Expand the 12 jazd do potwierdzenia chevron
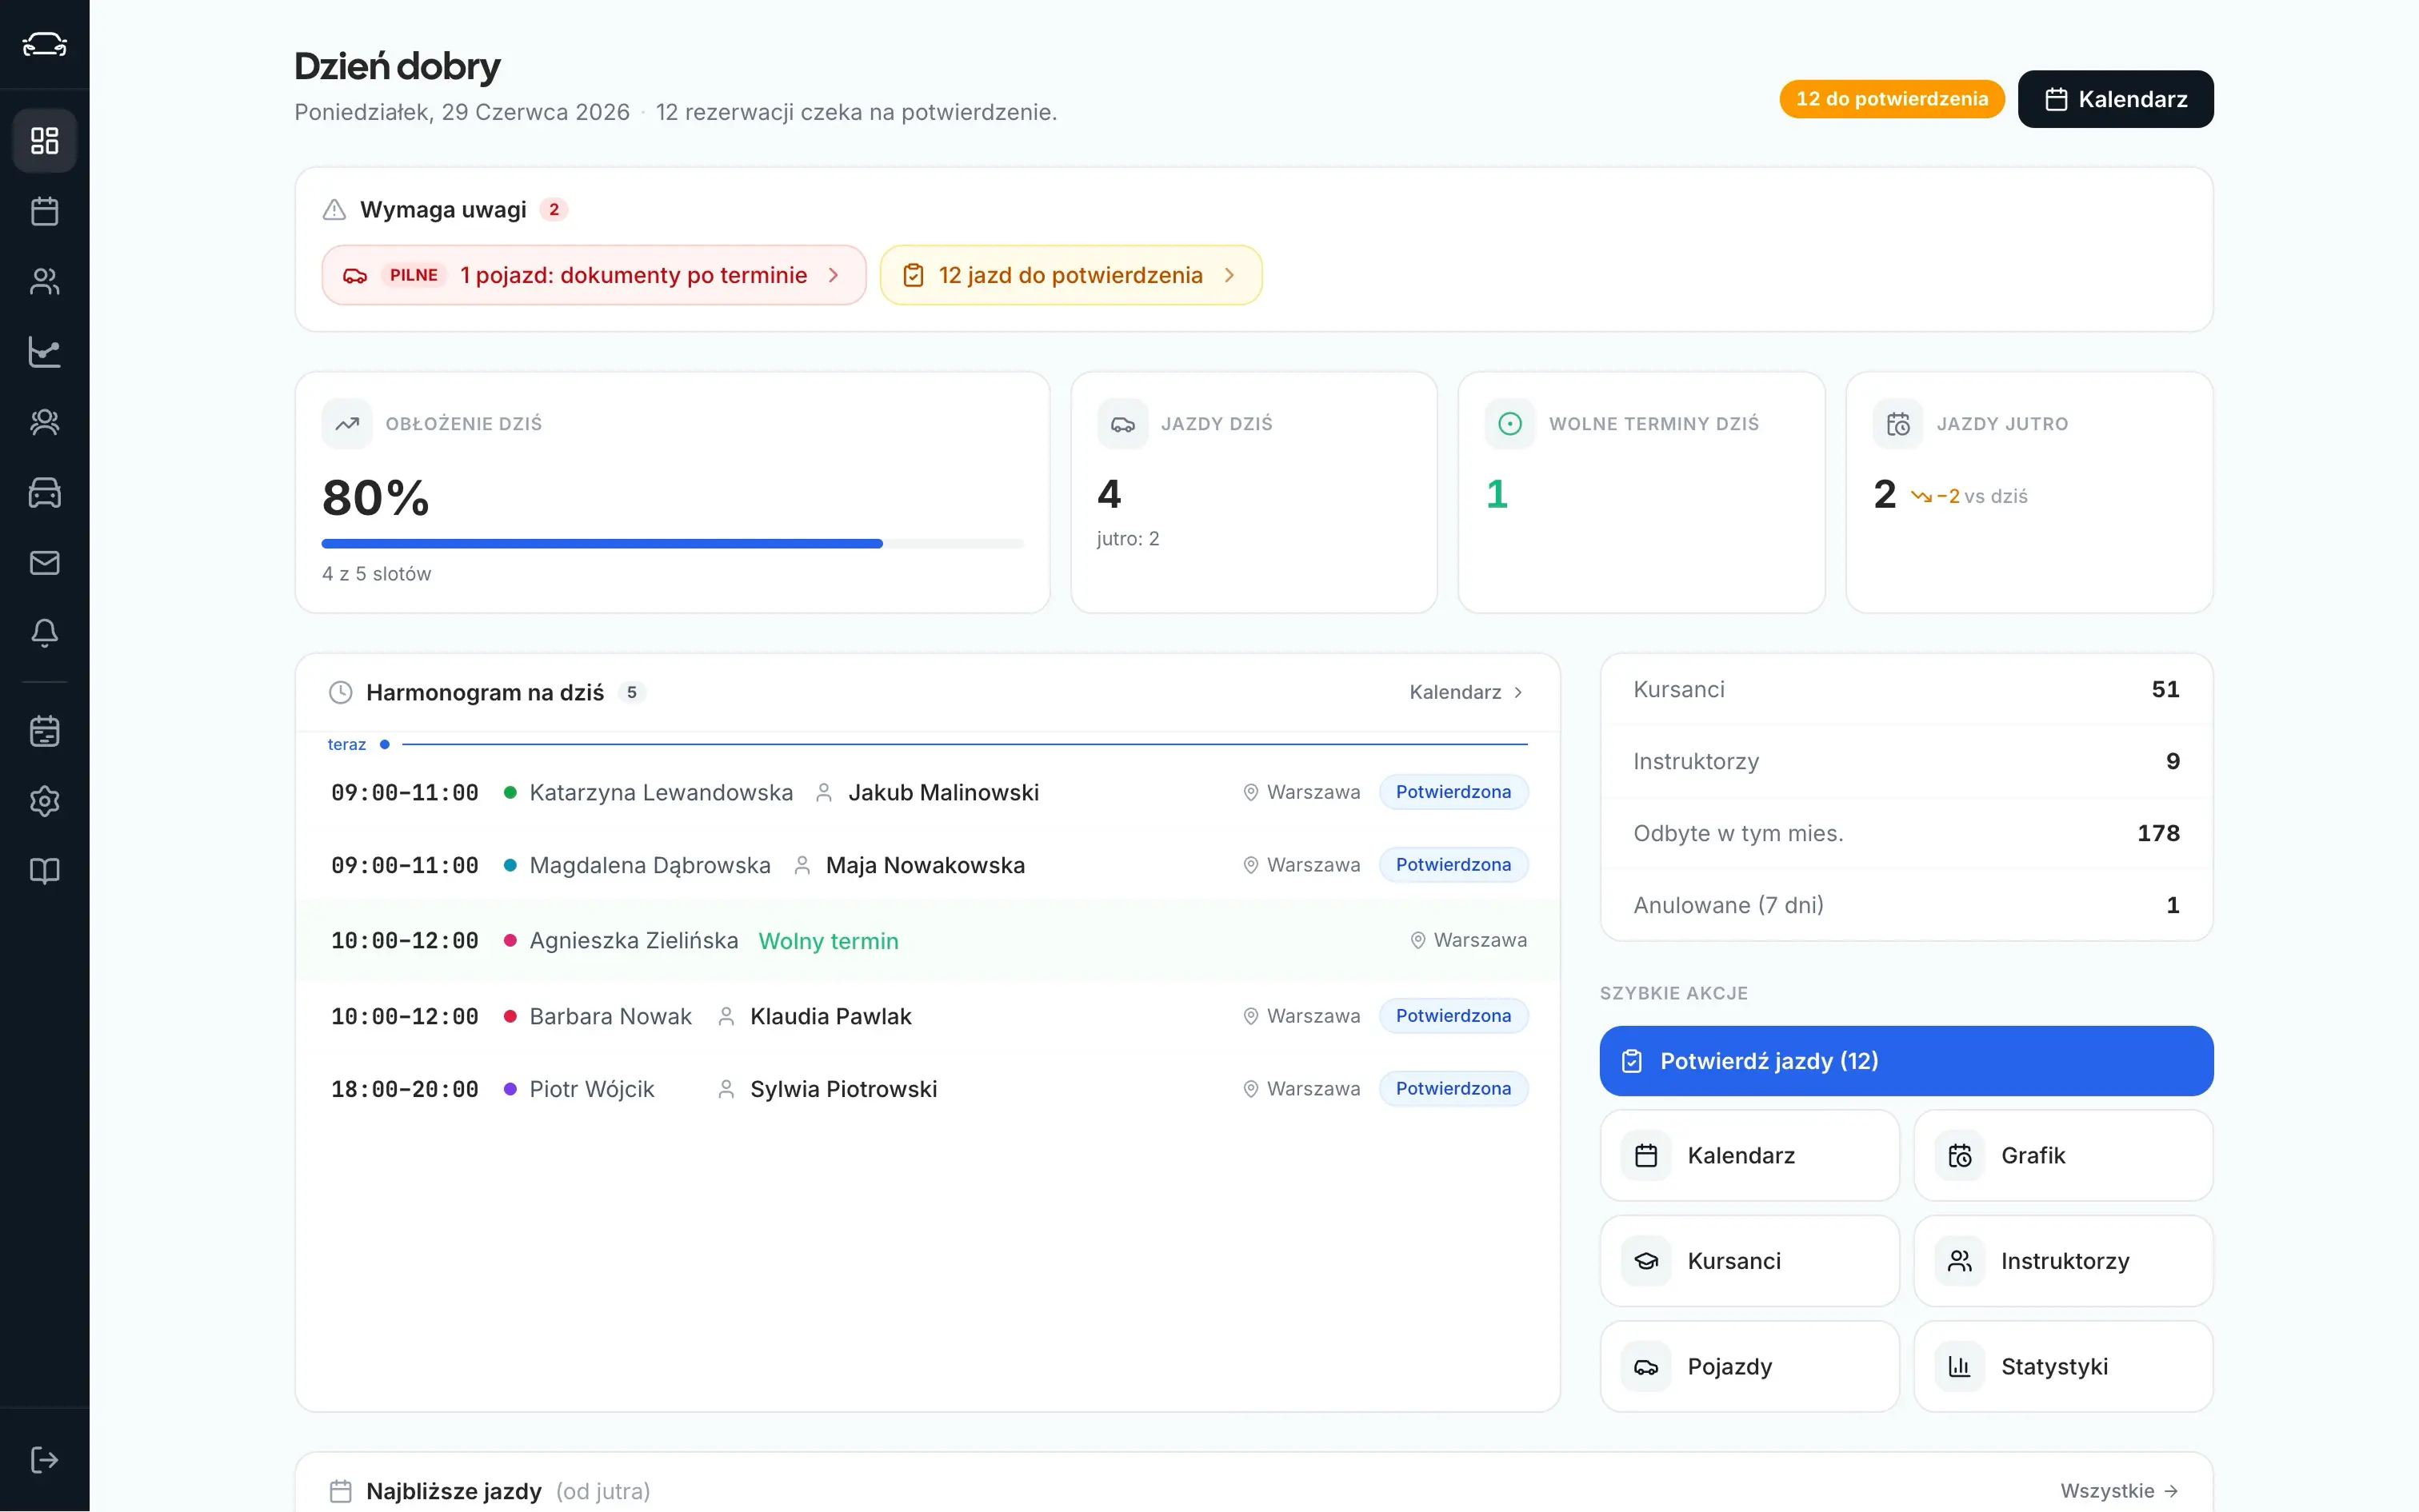 [x=1229, y=275]
